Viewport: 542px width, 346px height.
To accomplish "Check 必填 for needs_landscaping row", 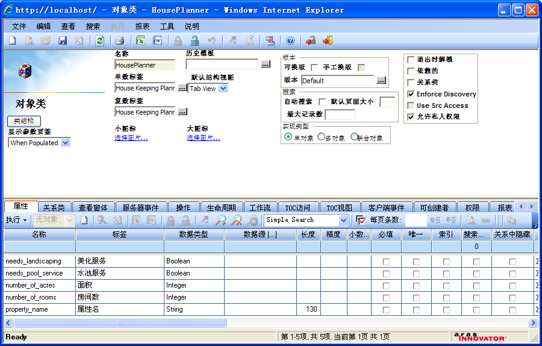I will pos(386,262).
